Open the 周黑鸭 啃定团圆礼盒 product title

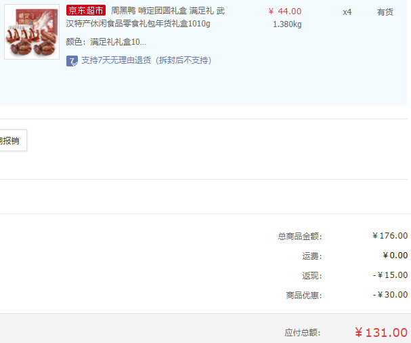pos(146,17)
